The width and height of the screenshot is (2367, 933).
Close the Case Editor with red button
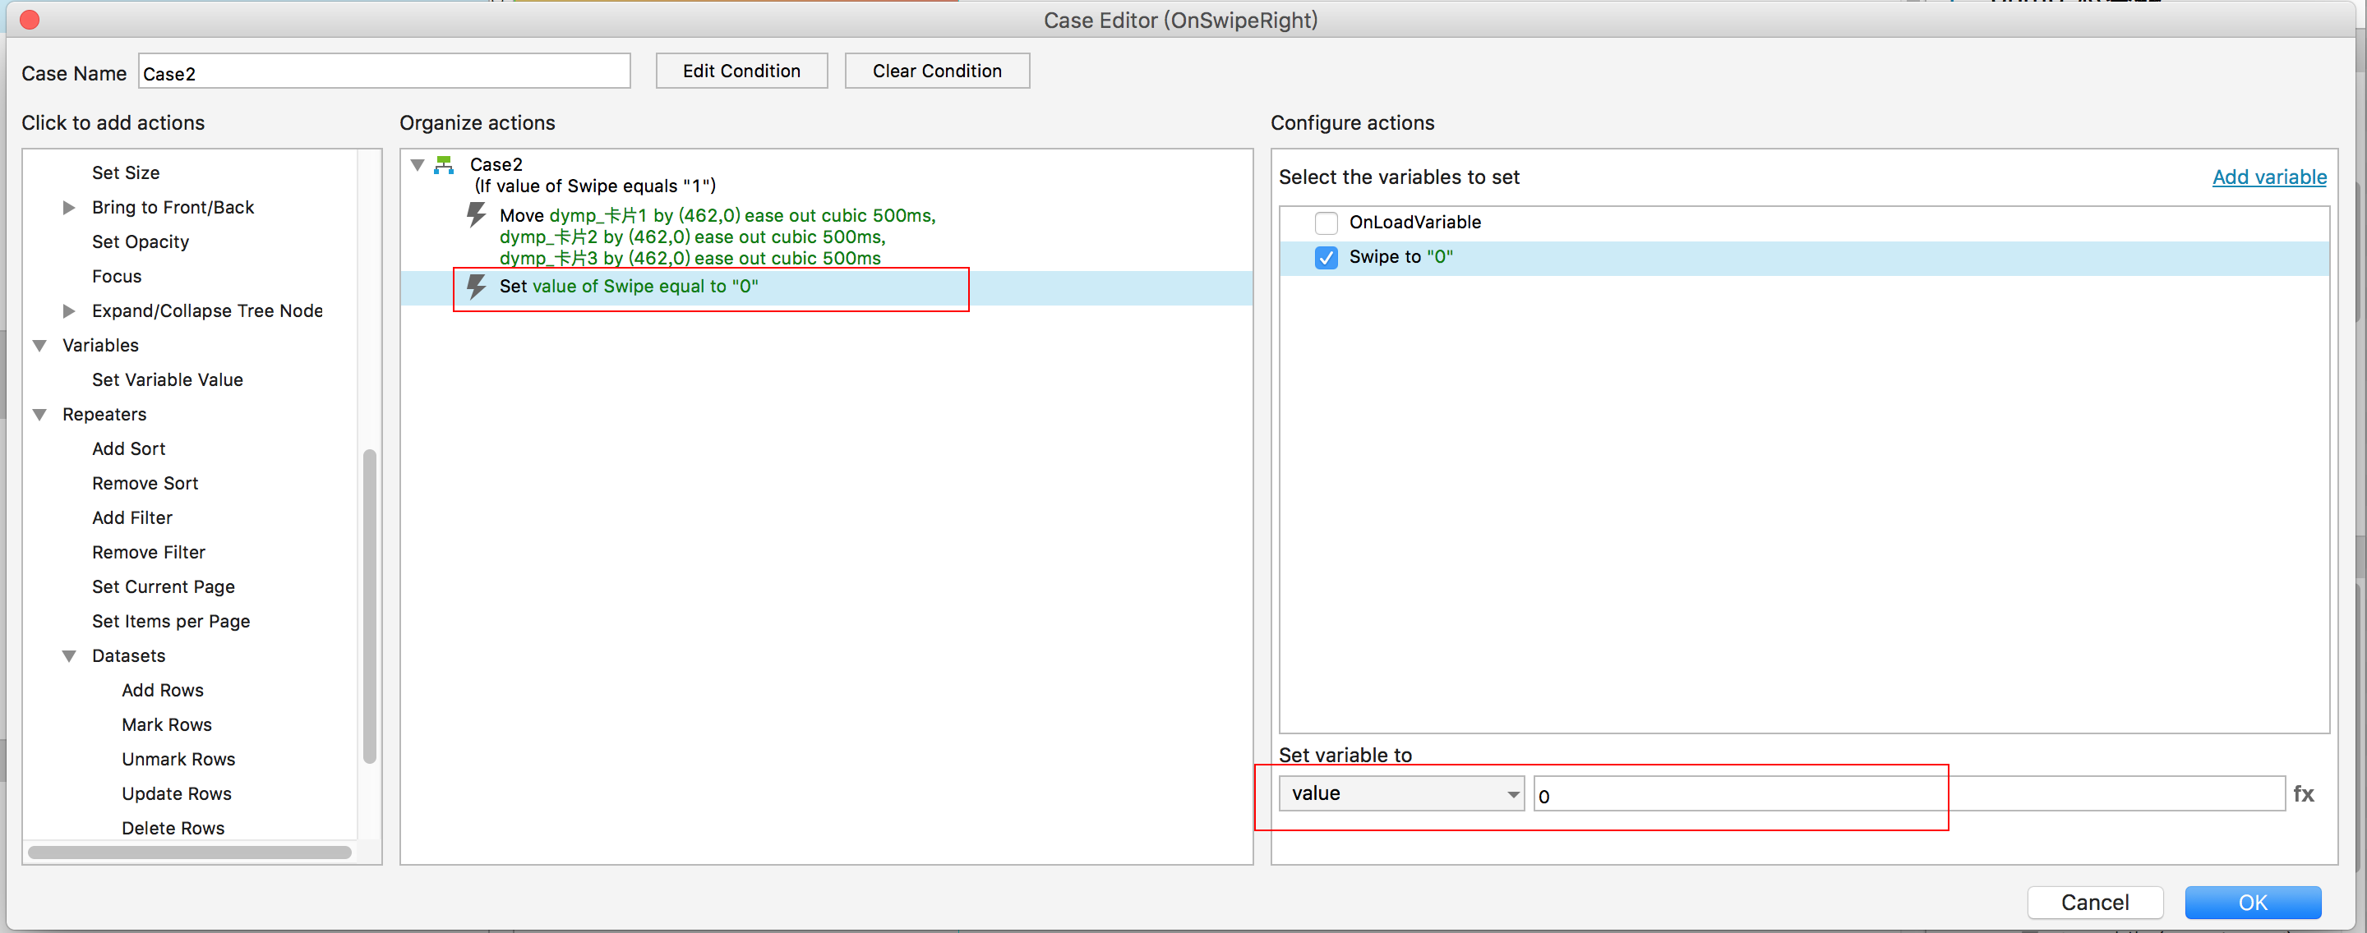coord(30,21)
